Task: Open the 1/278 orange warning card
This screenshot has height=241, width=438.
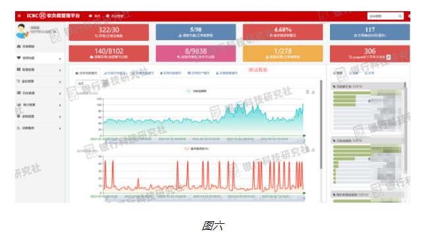Action: 283,53
